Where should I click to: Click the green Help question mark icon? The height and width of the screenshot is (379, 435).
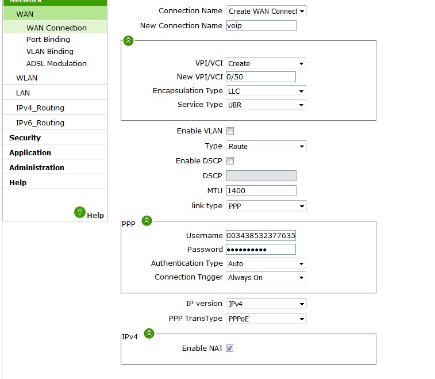pyautogui.click(x=80, y=212)
